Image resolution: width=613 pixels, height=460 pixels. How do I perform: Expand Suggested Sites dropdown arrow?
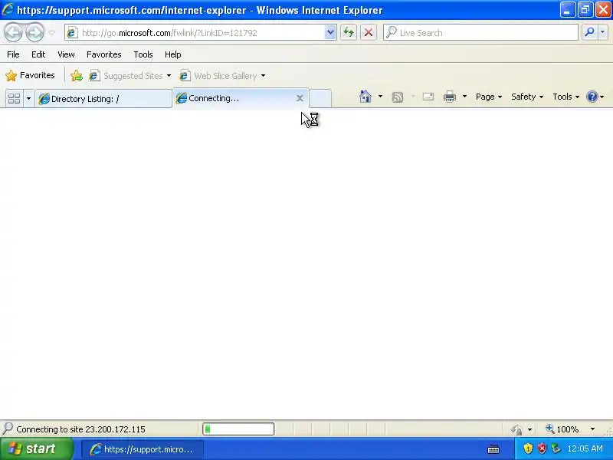click(169, 75)
